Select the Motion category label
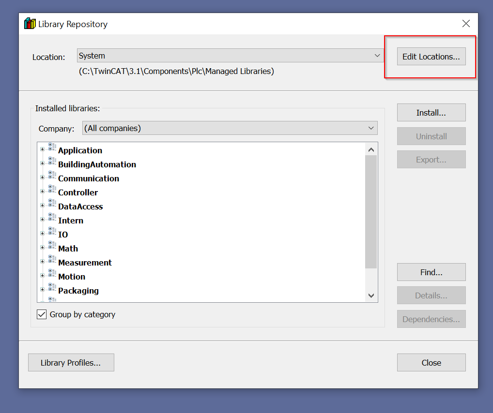The image size is (493, 413). tap(72, 277)
